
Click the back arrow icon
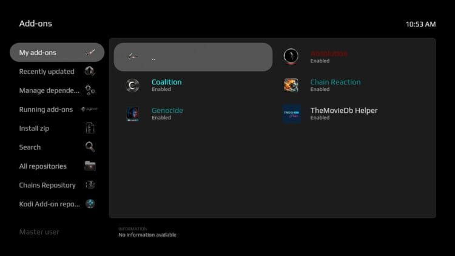pyautogui.click(x=133, y=57)
